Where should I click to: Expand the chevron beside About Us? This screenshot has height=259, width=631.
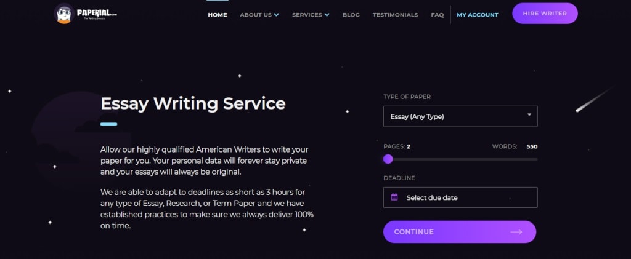pyautogui.click(x=277, y=15)
